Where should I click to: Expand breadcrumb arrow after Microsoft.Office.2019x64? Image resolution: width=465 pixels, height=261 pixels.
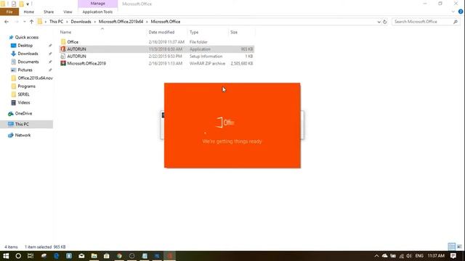[147, 22]
